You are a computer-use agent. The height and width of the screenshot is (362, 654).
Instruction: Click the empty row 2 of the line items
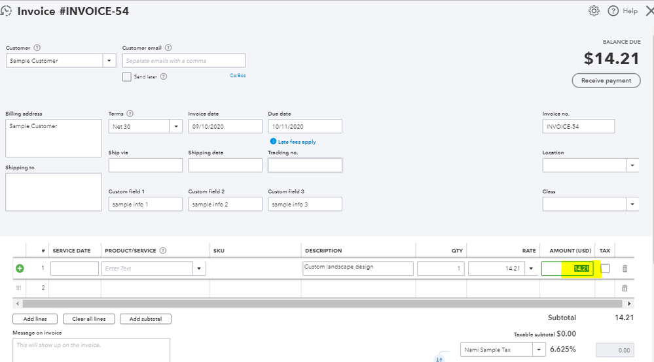pyautogui.click(x=323, y=288)
